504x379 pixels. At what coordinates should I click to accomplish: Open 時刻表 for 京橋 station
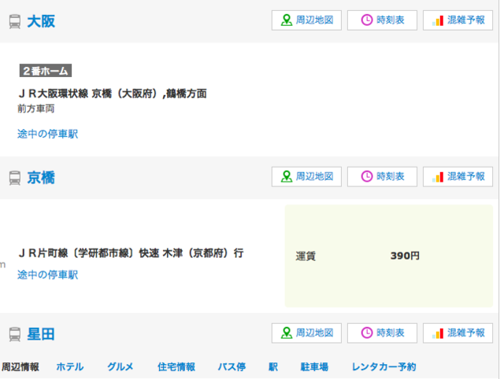(x=382, y=176)
